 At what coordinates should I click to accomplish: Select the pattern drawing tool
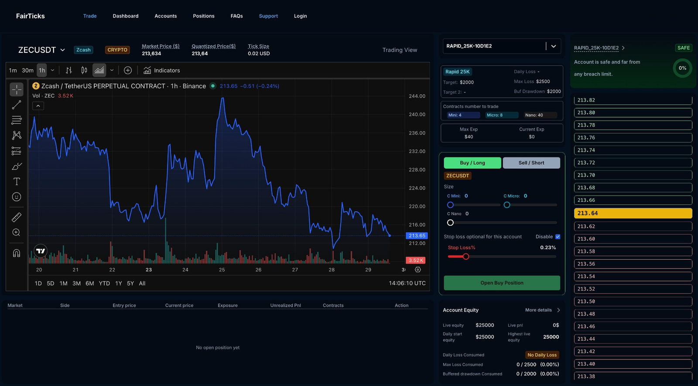pyautogui.click(x=17, y=135)
